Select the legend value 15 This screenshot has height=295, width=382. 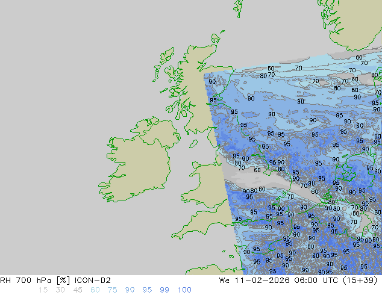click(43, 290)
